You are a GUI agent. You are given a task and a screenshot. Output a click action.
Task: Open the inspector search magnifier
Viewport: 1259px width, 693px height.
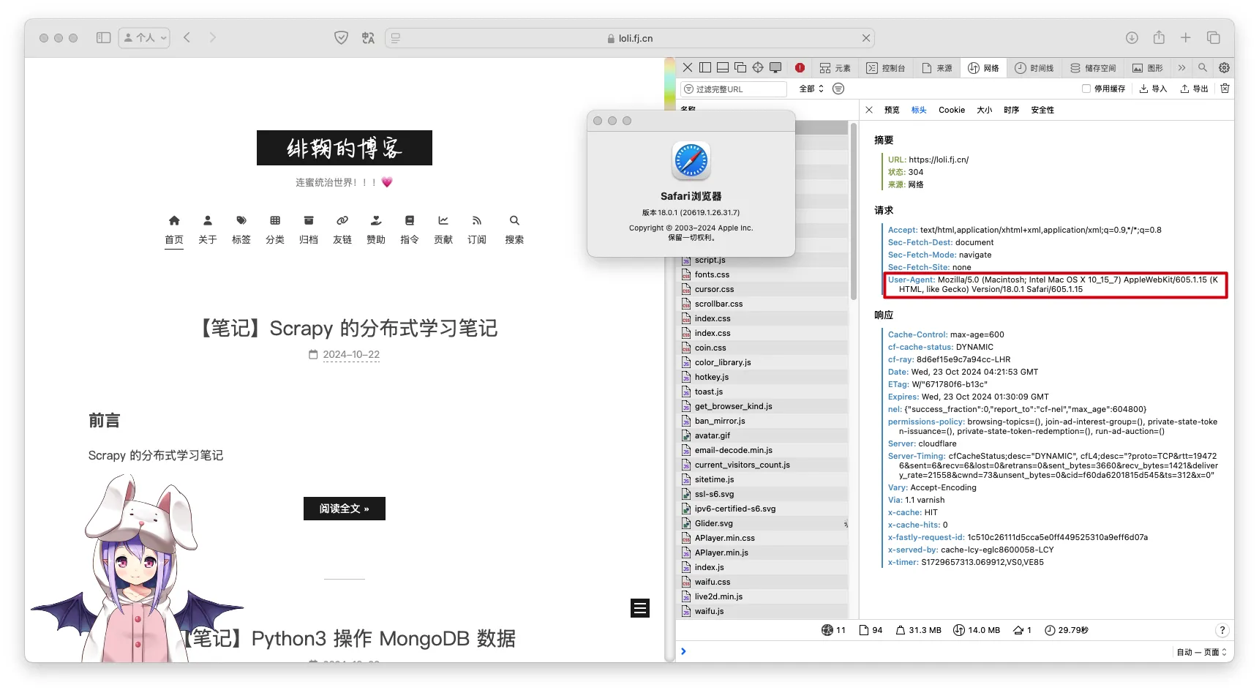(1203, 68)
